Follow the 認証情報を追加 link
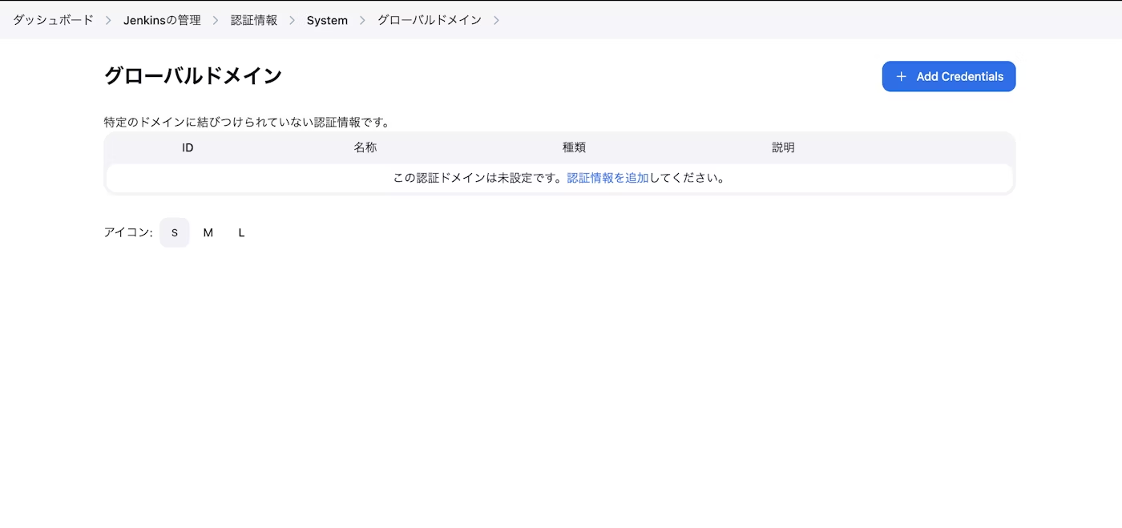 click(x=607, y=178)
